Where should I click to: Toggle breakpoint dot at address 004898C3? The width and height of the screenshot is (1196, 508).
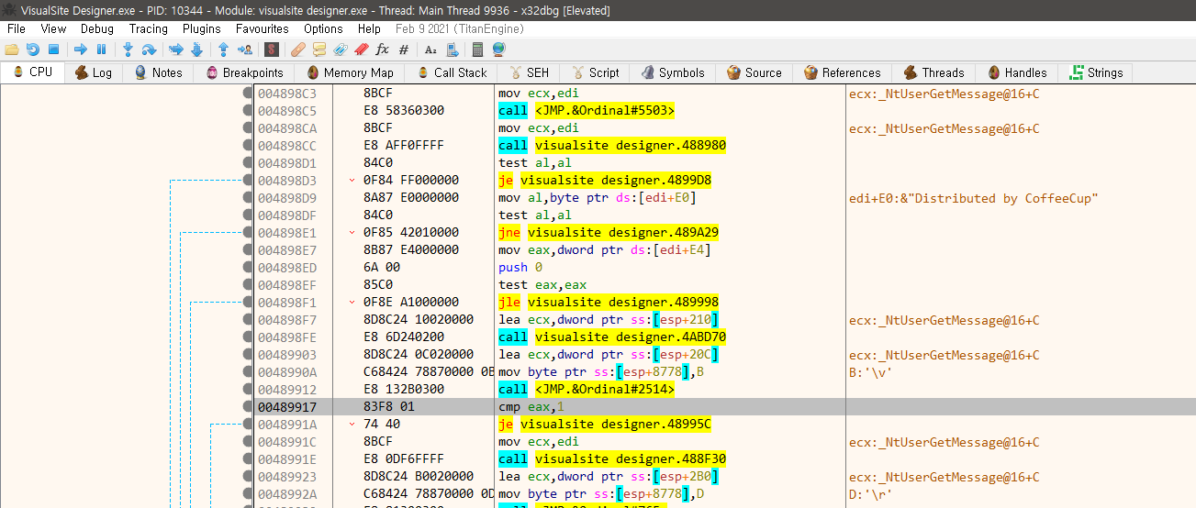click(x=248, y=94)
